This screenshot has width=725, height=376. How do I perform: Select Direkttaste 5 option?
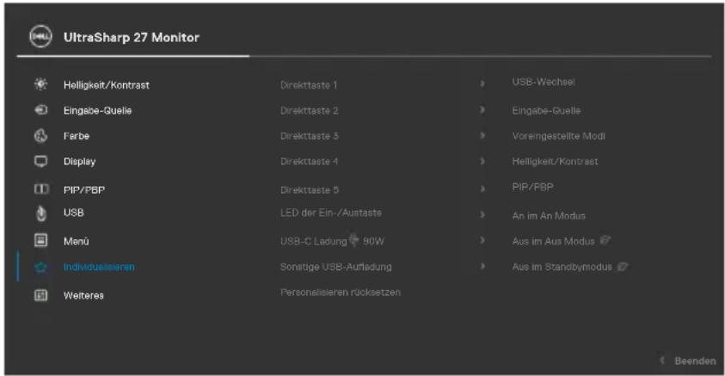click(x=310, y=189)
